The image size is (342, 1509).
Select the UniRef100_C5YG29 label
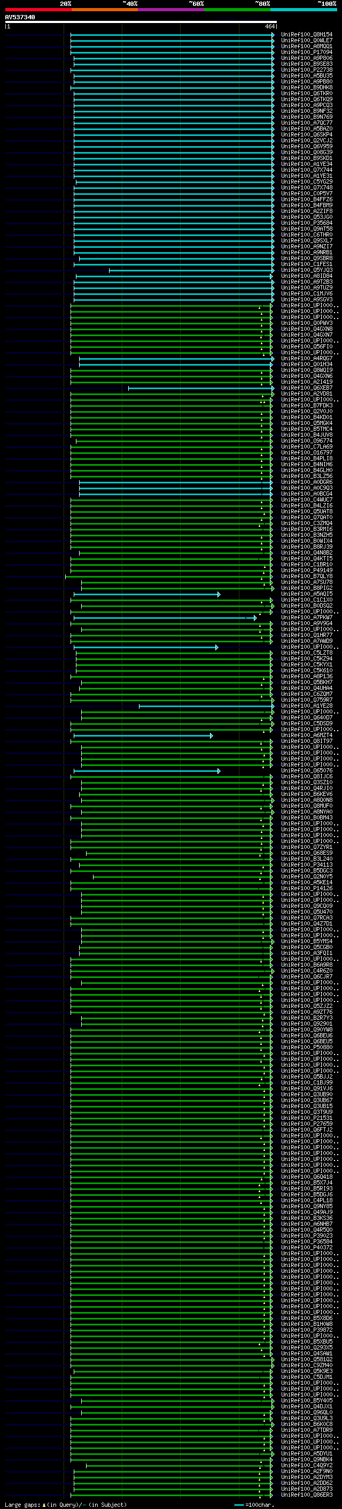coord(306,181)
